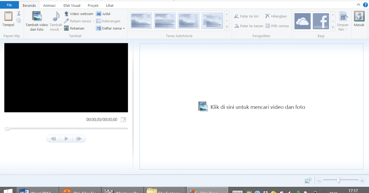Screen dimensions: 369x193
Task: Click the Tambah musik note icon
Action: pyautogui.click(x=56, y=16)
